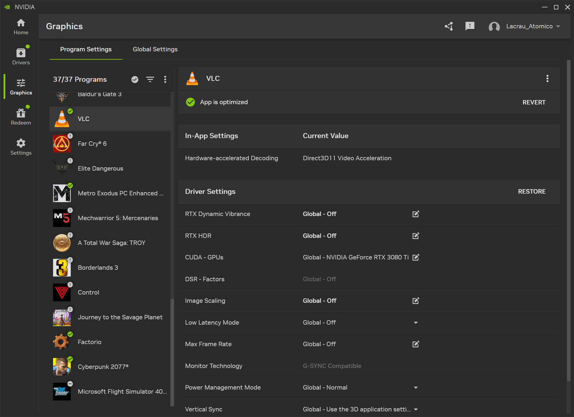
Task: Click the share icon in header
Action: tap(449, 26)
